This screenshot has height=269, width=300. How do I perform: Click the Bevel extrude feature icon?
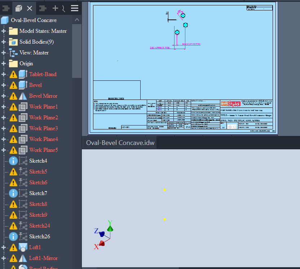(23, 85)
